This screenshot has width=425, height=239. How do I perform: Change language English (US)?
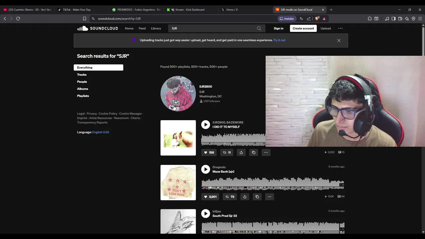point(101,132)
